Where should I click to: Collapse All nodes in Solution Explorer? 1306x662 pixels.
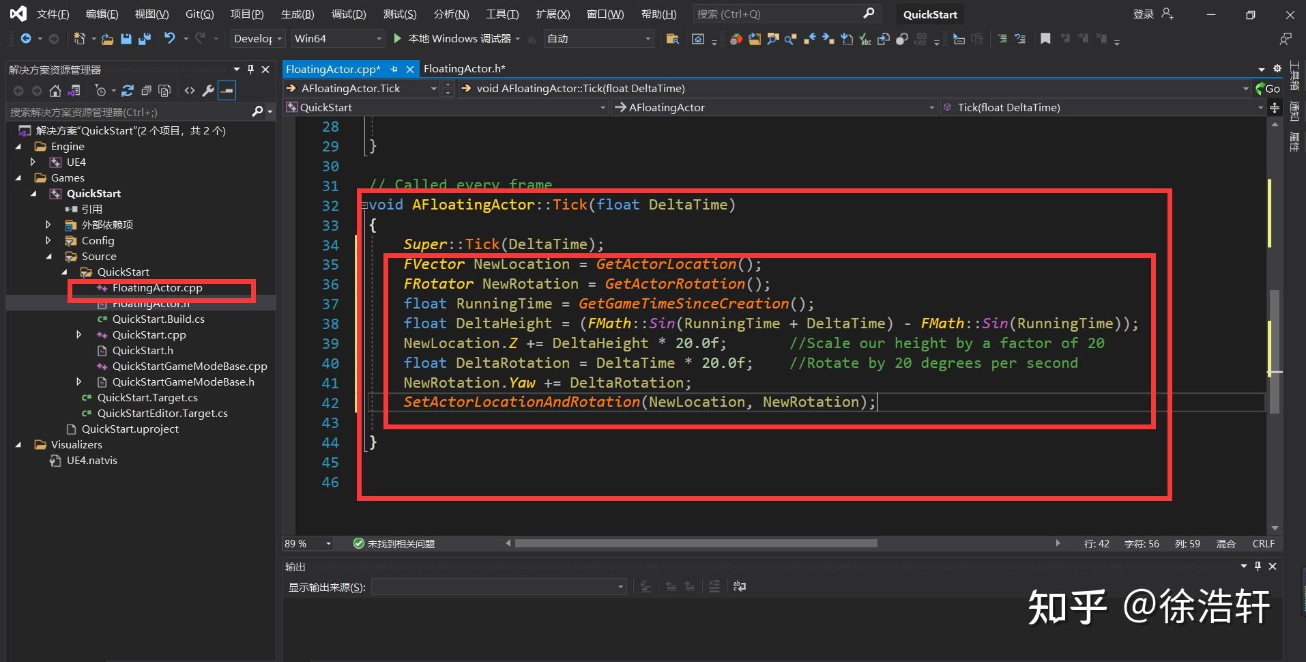145,90
